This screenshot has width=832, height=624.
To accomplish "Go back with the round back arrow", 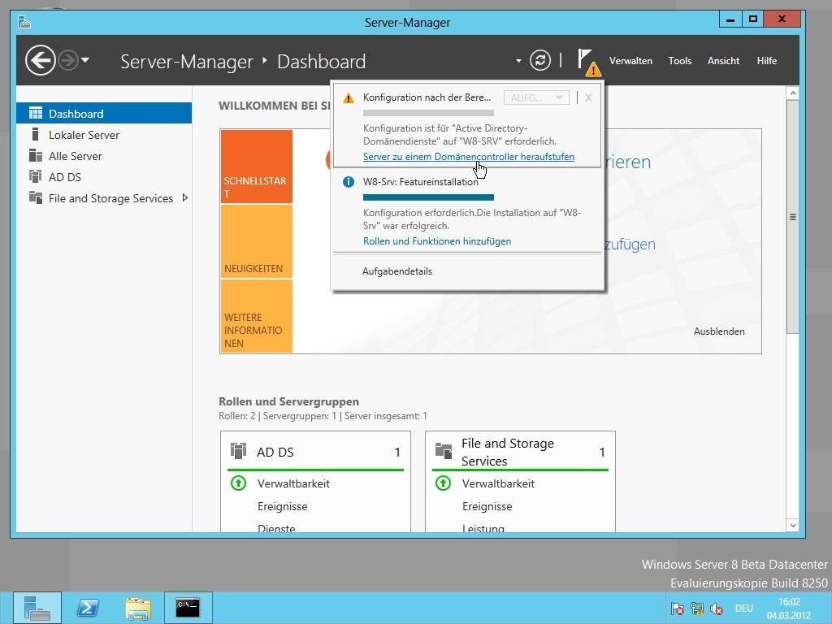I will click(41, 60).
